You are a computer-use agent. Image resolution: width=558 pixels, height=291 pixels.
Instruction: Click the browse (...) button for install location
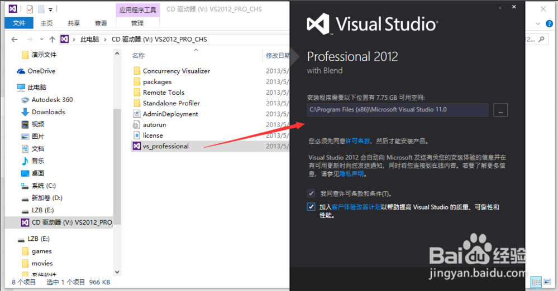500,110
